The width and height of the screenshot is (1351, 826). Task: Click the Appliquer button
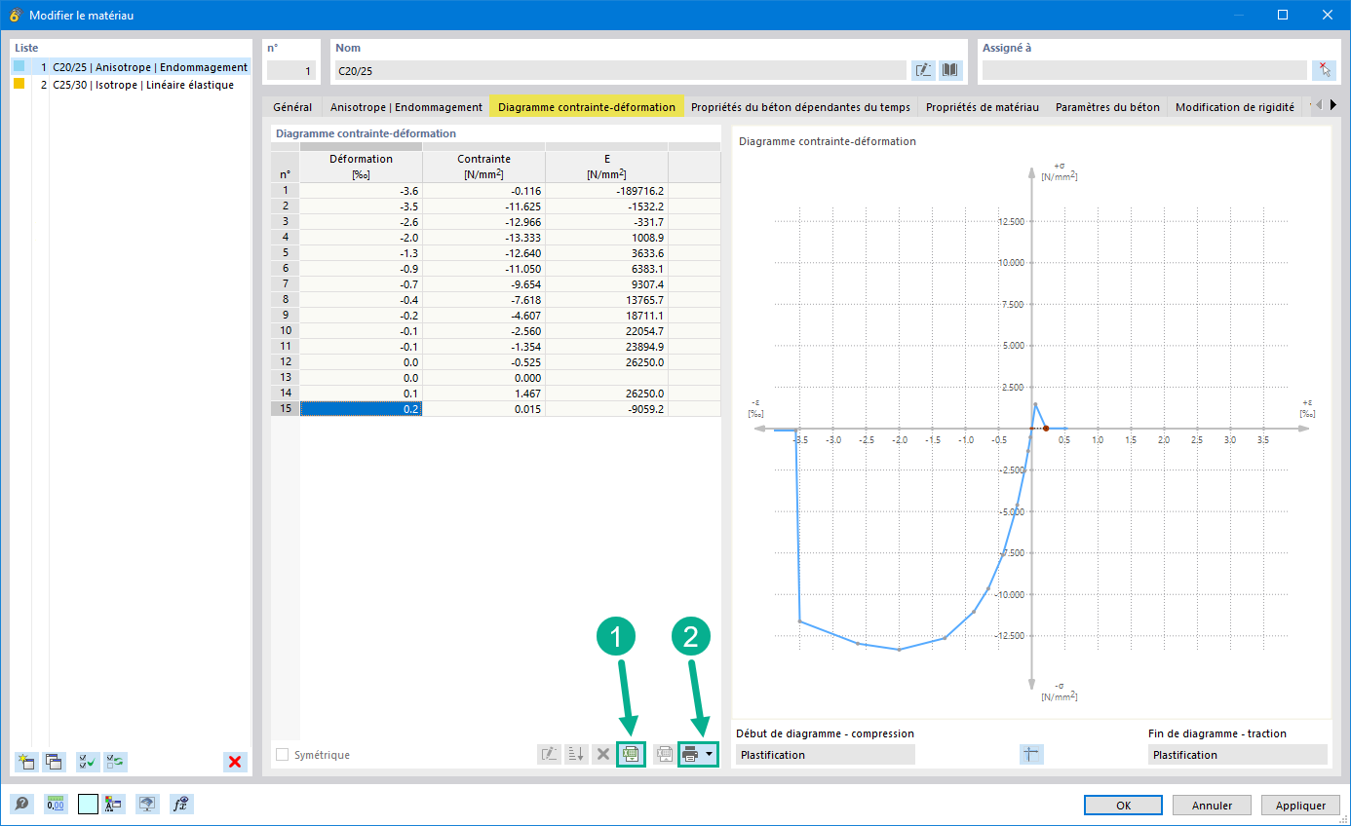pyautogui.click(x=1300, y=806)
